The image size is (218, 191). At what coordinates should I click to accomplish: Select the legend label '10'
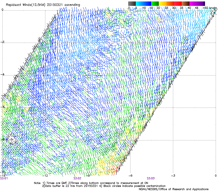(144, 8)
